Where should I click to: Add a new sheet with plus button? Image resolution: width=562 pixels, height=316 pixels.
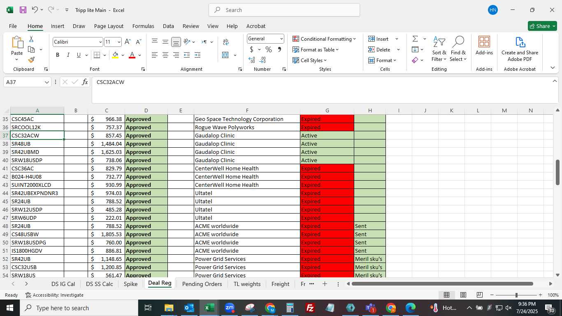(x=325, y=284)
